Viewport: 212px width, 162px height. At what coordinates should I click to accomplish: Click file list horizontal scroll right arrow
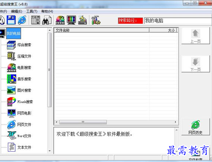pos(176,122)
